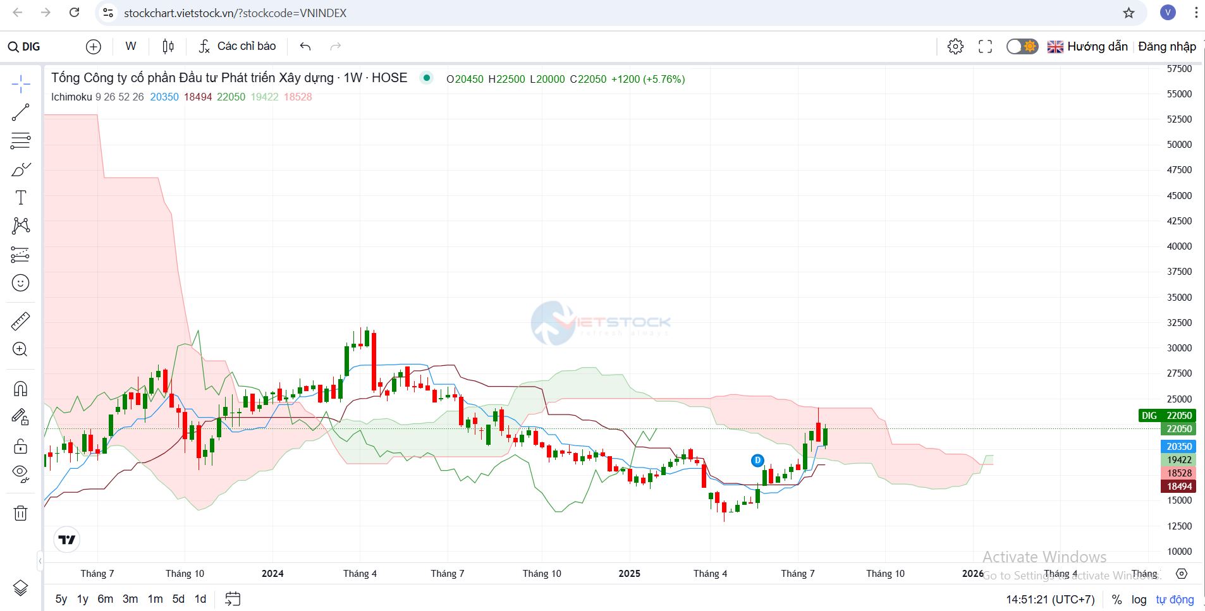
Task: Open the browser profile avatar
Action: click(1168, 13)
